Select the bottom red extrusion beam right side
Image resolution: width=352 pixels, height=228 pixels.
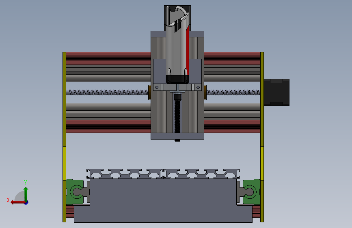[x=232, y=127]
